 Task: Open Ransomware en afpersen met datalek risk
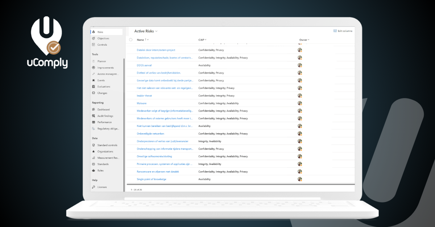click(158, 172)
